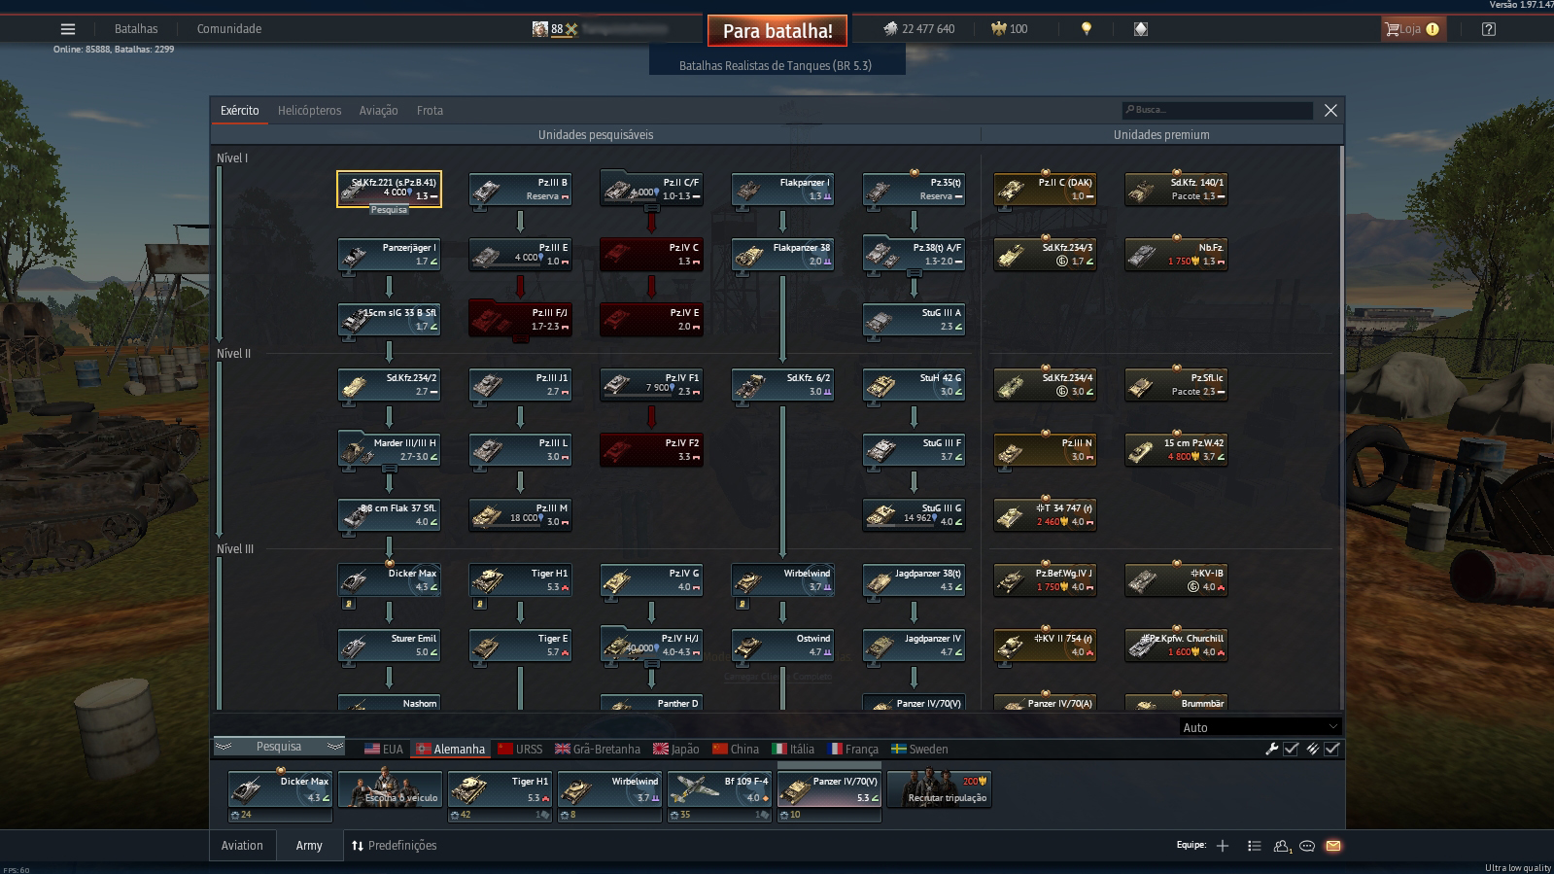Switch to the Aviação tab
Screen dimensions: 1554x874
[378, 111]
